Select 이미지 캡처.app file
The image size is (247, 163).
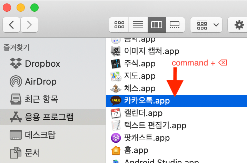pyautogui.click(x=152, y=51)
